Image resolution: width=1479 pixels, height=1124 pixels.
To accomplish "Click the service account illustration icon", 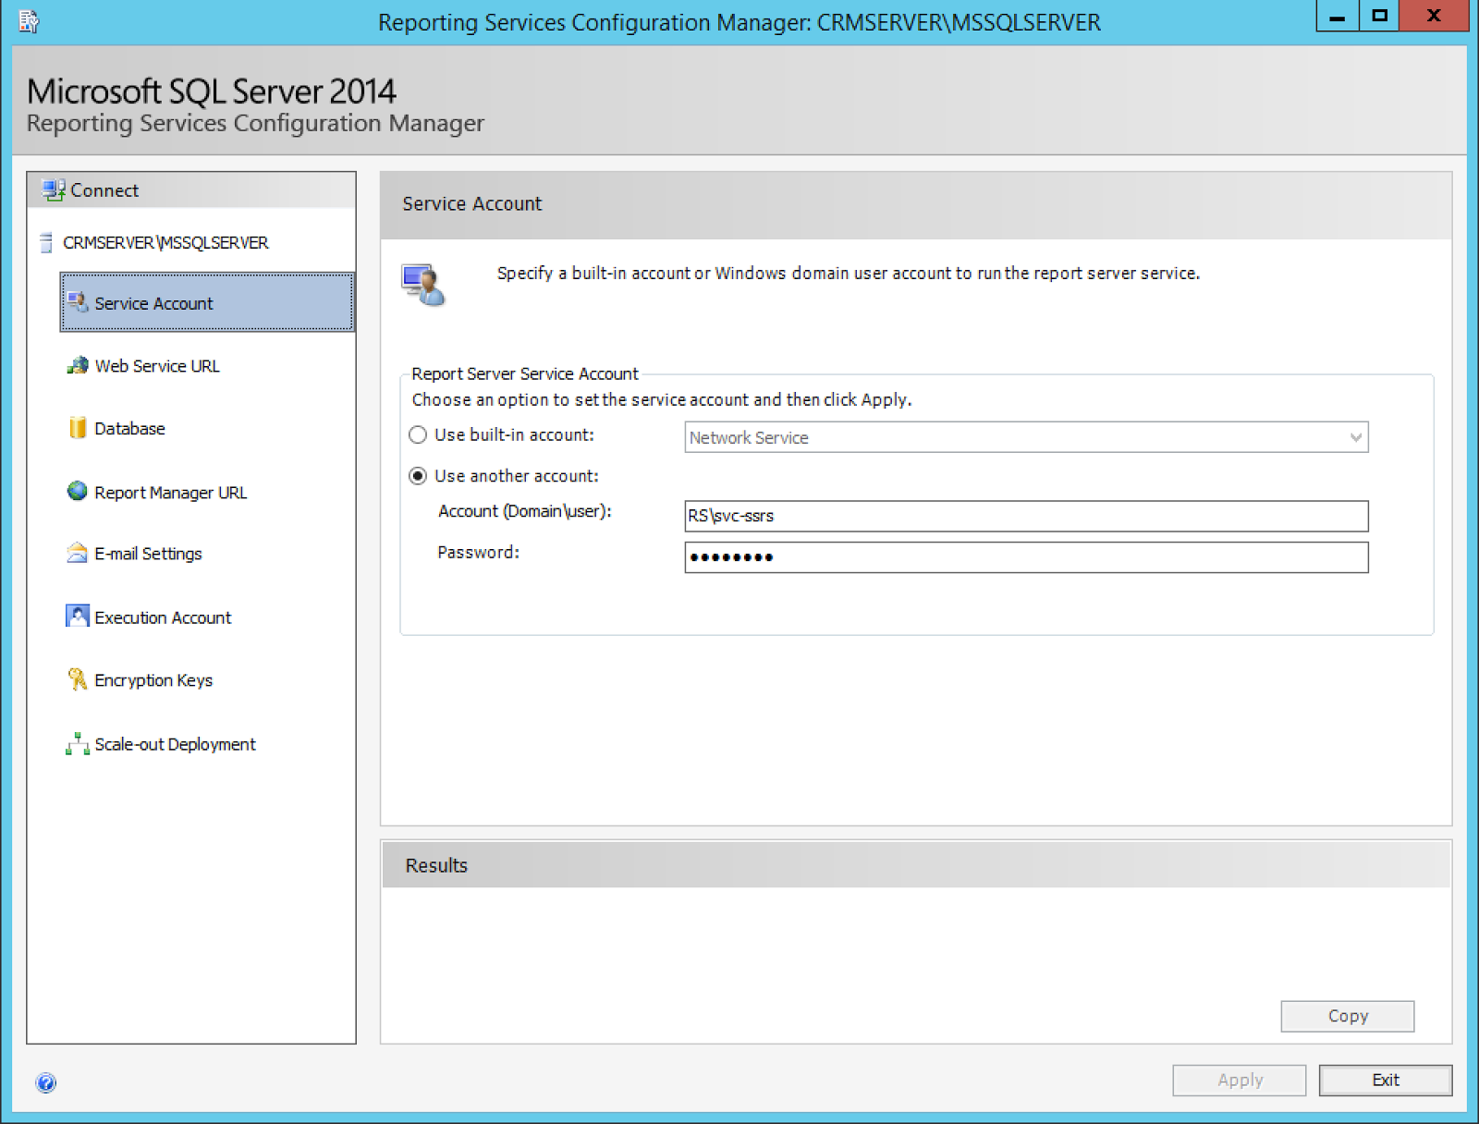I will click(x=423, y=284).
